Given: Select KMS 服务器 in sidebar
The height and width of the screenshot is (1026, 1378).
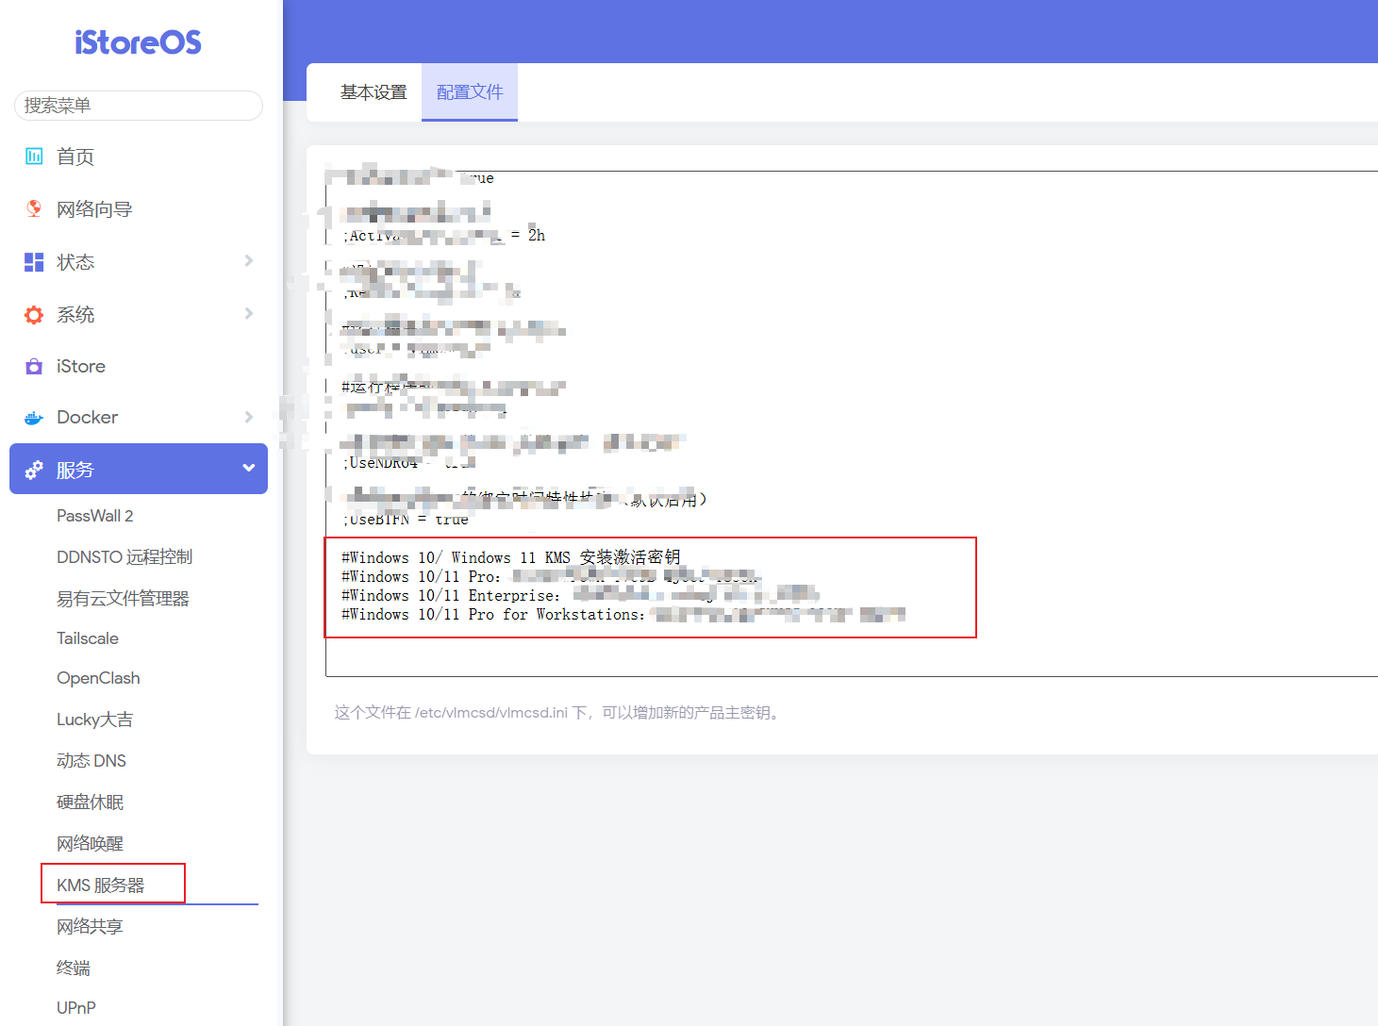Looking at the screenshot, I should coord(101,885).
